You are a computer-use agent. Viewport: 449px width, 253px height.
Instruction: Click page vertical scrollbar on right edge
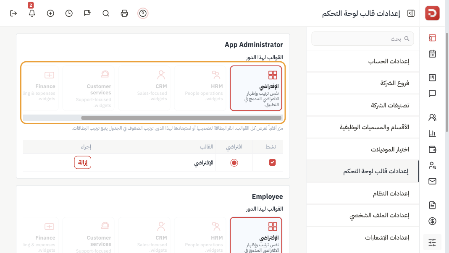pos(447,82)
